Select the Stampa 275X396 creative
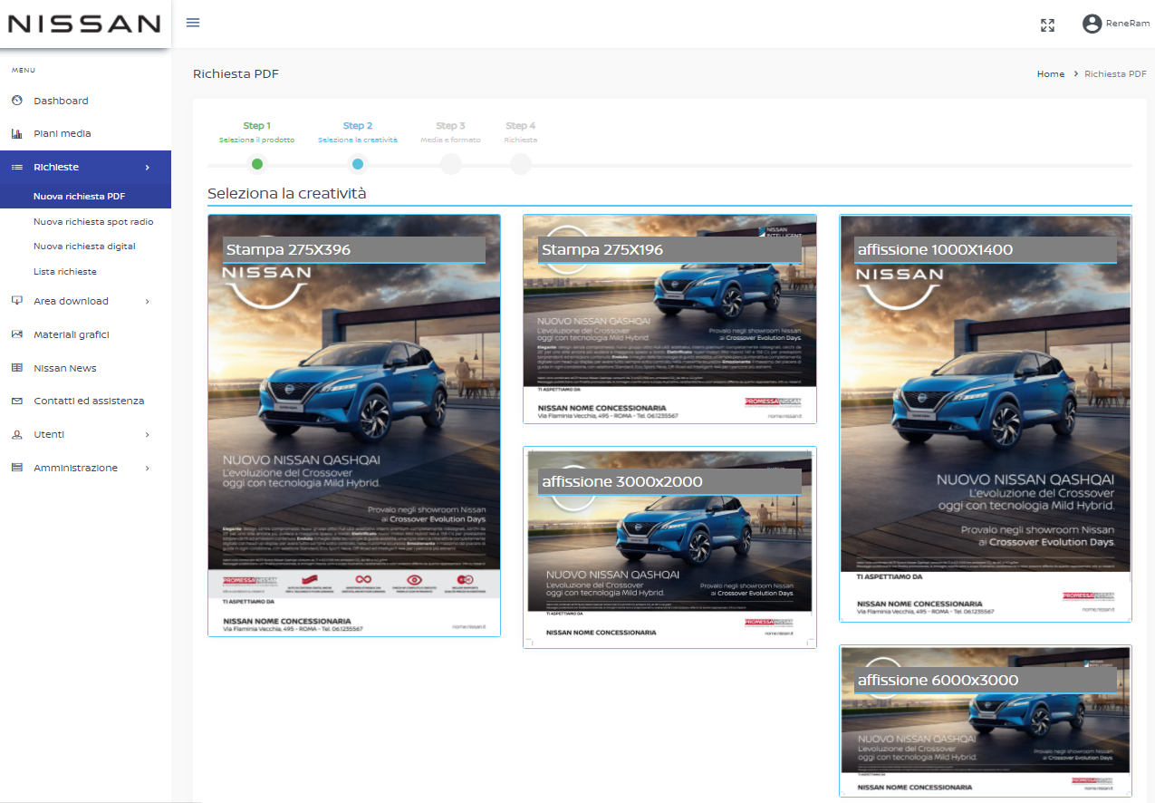This screenshot has width=1155, height=803. coord(354,425)
